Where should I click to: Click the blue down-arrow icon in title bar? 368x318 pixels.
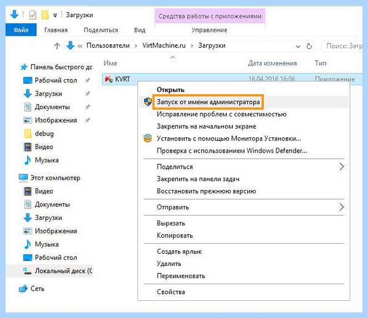tap(14, 14)
